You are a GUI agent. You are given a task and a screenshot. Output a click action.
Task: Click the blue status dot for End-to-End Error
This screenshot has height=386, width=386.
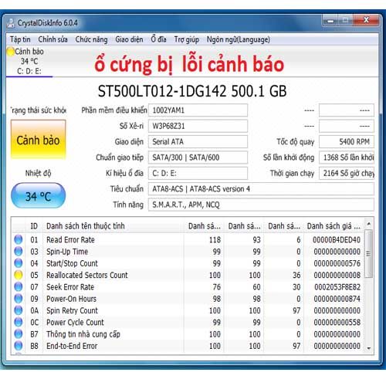coord(19,346)
